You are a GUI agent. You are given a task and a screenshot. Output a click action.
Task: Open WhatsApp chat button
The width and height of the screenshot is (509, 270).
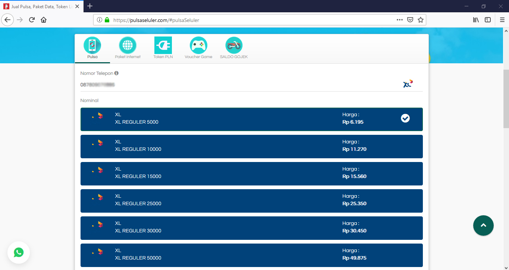coord(19,252)
